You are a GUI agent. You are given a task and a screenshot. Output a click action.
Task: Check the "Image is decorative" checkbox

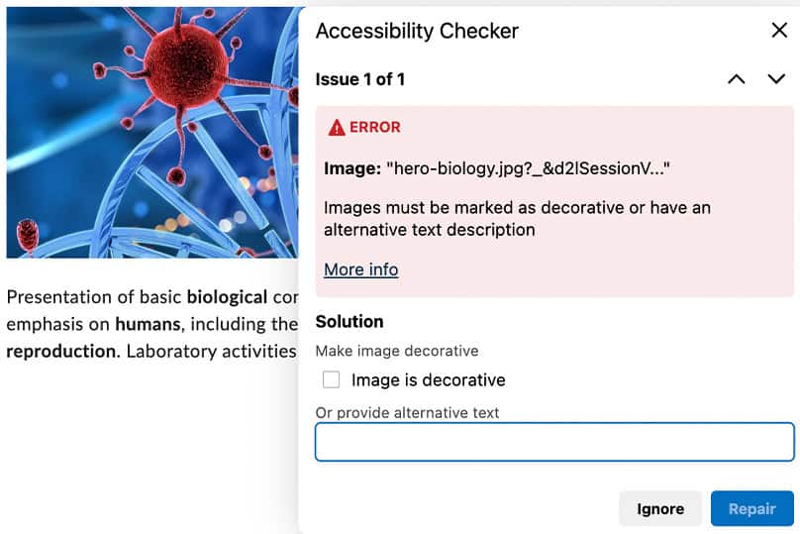(332, 379)
